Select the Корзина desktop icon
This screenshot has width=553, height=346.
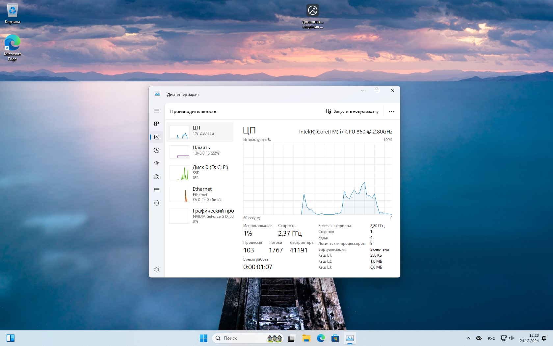13,14
